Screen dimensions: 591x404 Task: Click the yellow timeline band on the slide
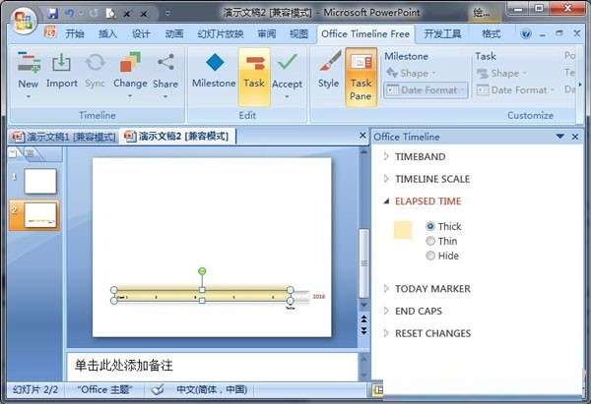[202, 297]
